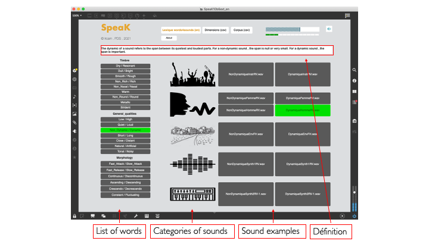Image resolution: width=429 pixels, height=241 pixels.
Task: Click the paint bucket format icon
Action: click(154, 15)
